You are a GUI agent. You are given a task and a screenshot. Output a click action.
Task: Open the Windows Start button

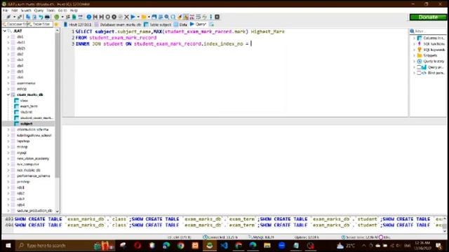pos(8,246)
